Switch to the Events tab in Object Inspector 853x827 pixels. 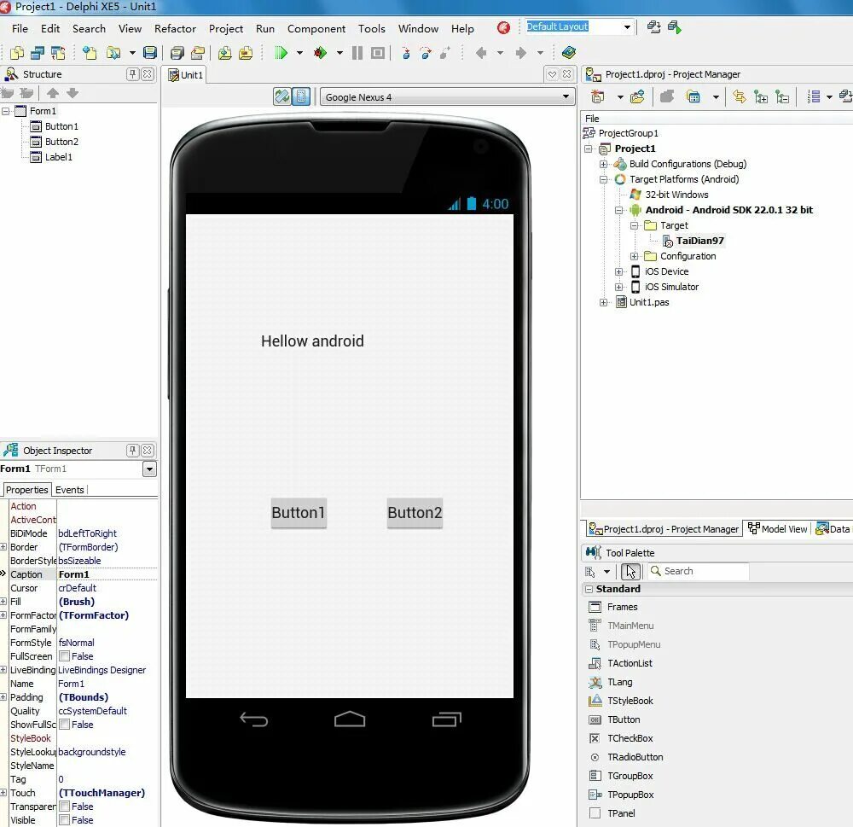click(70, 490)
